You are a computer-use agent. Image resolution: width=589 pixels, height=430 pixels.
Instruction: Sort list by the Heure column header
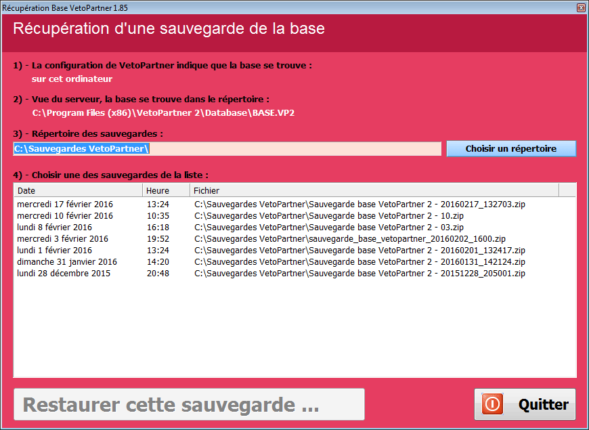coord(166,190)
